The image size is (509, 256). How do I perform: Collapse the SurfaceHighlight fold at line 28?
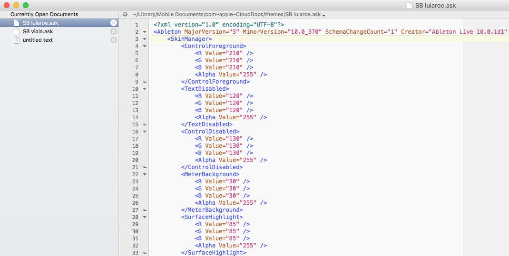click(x=145, y=217)
